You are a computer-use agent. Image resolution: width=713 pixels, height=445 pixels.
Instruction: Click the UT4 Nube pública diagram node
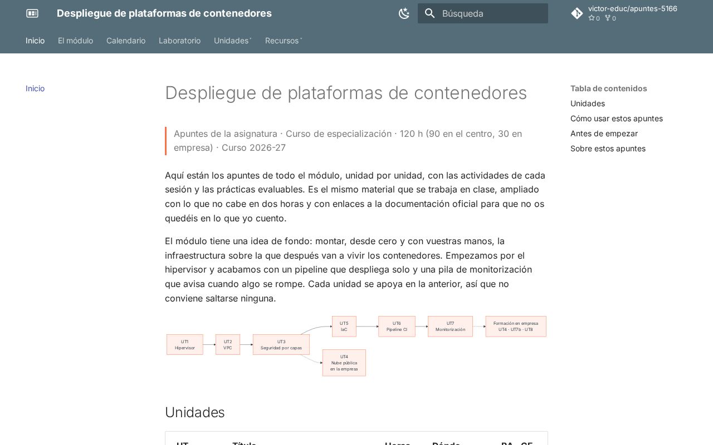[344, 363]
